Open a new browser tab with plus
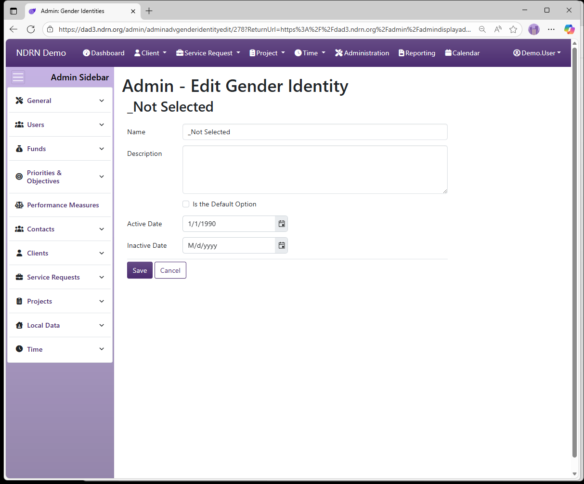584x484 pixels. (149, 11)
